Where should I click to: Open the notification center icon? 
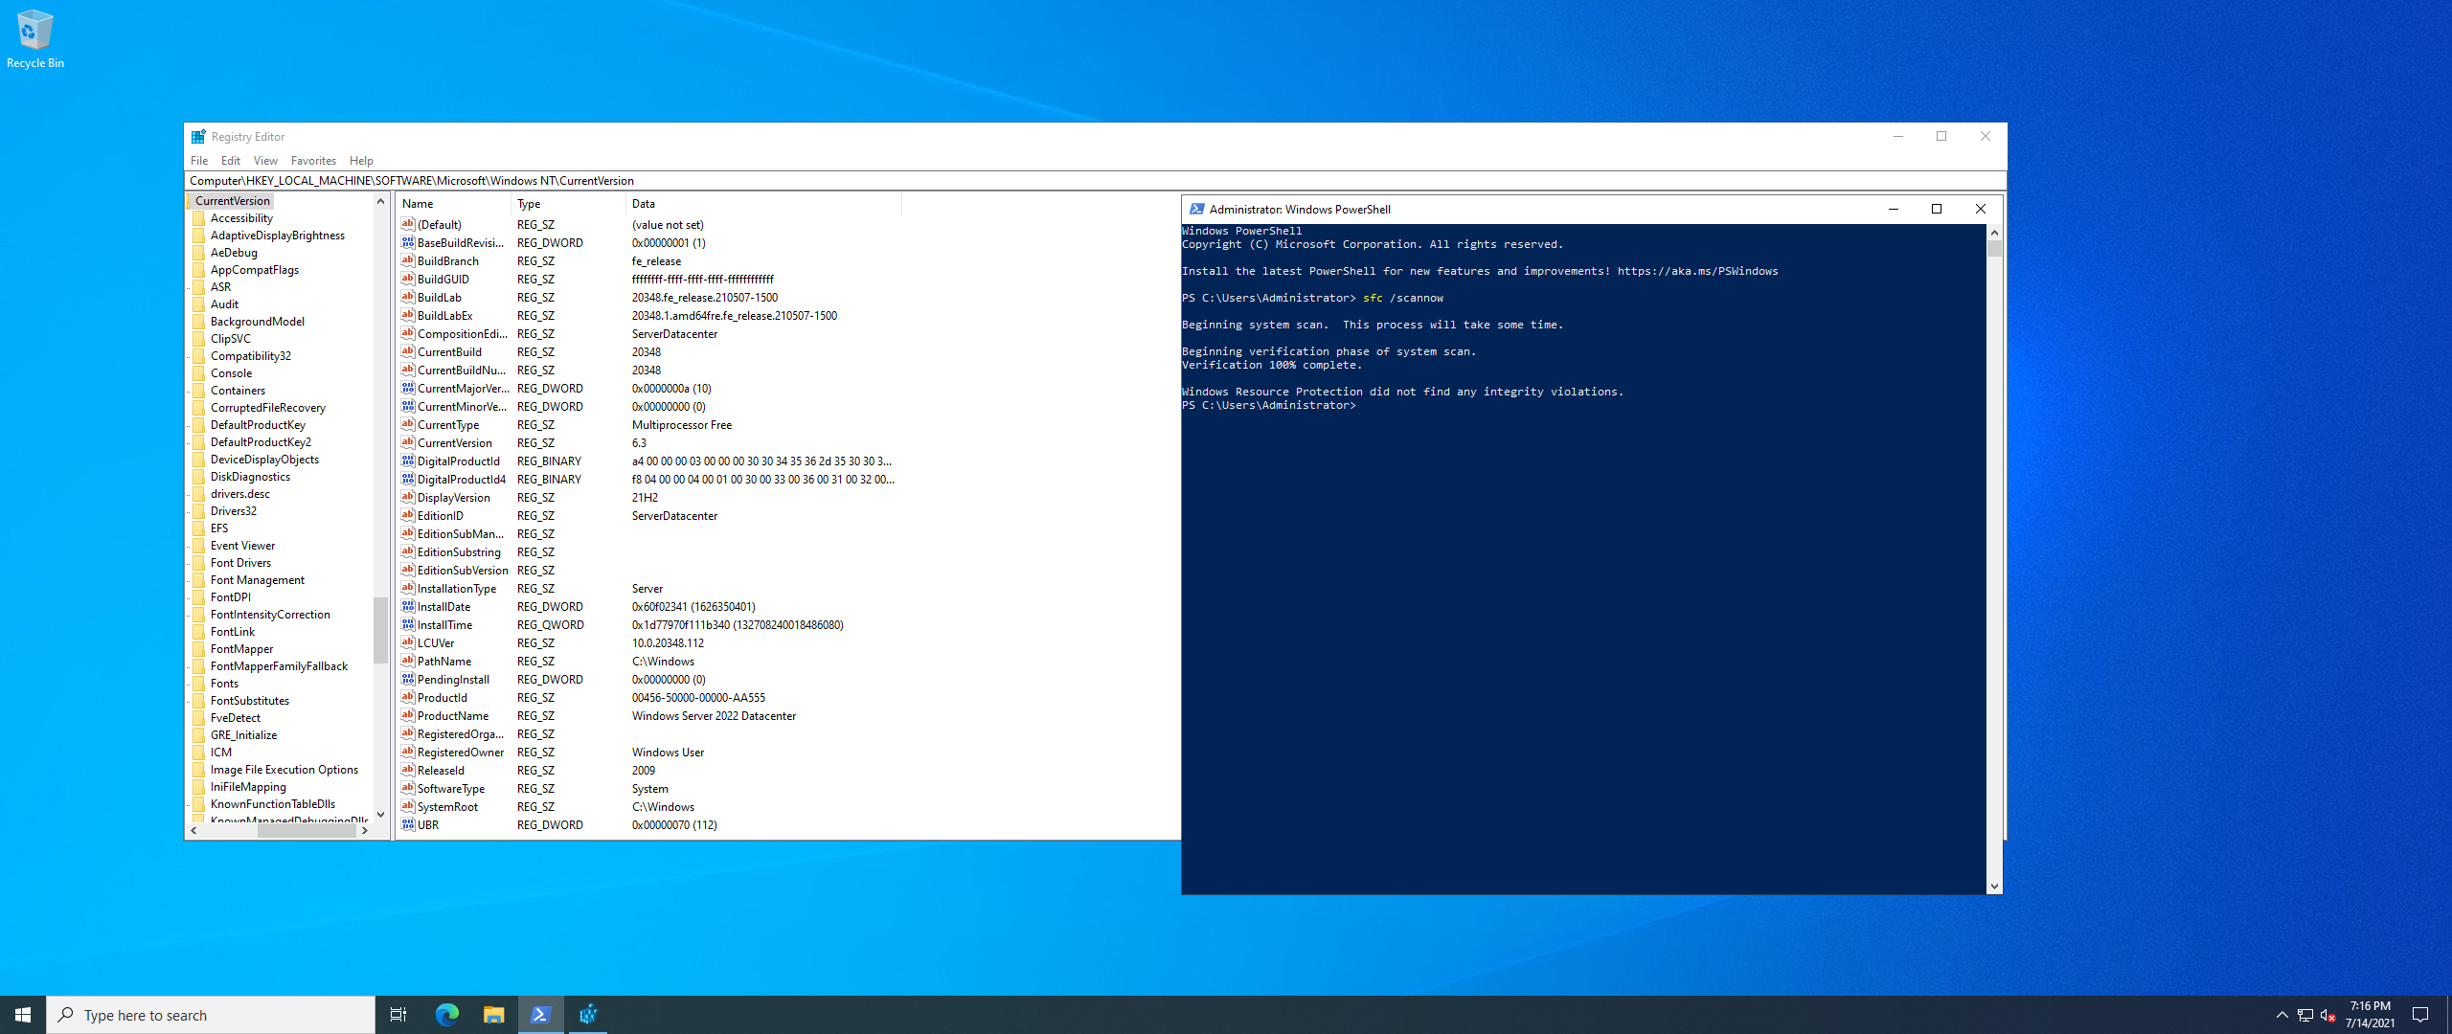(2420, 1015)
